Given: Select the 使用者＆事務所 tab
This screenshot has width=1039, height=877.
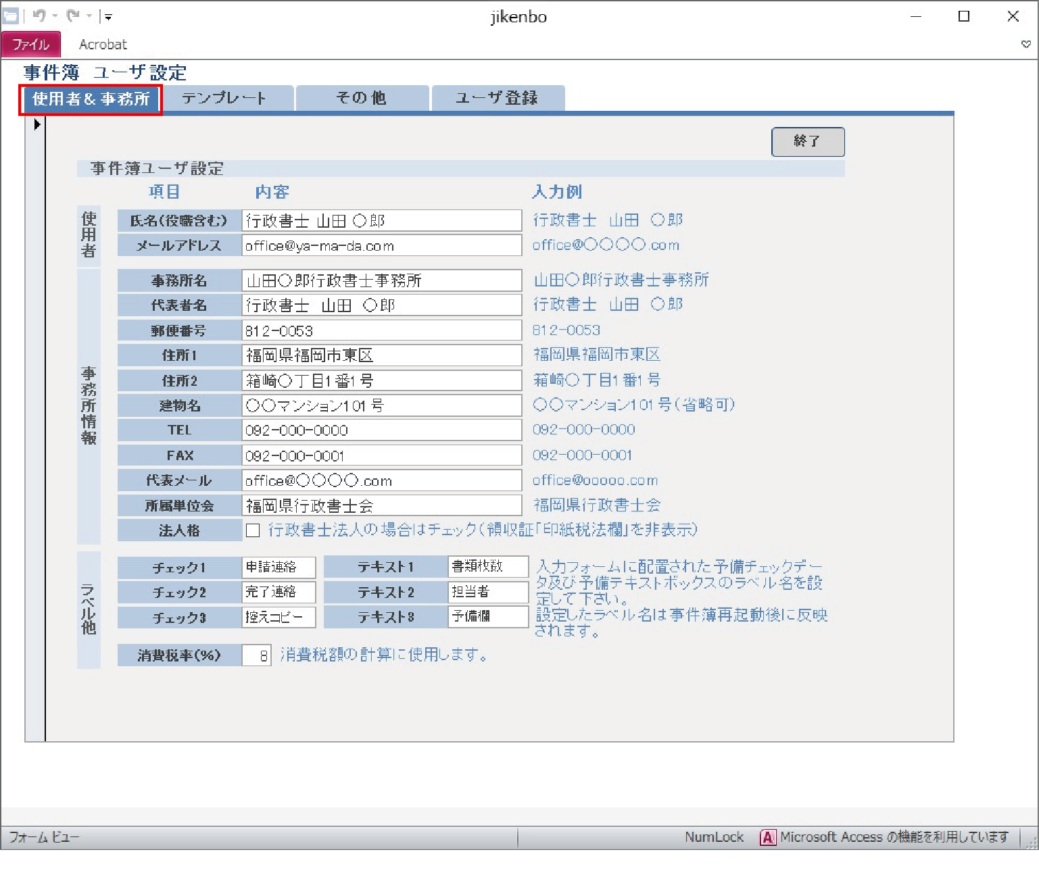Looking at the screenshot, I should 91,99.
